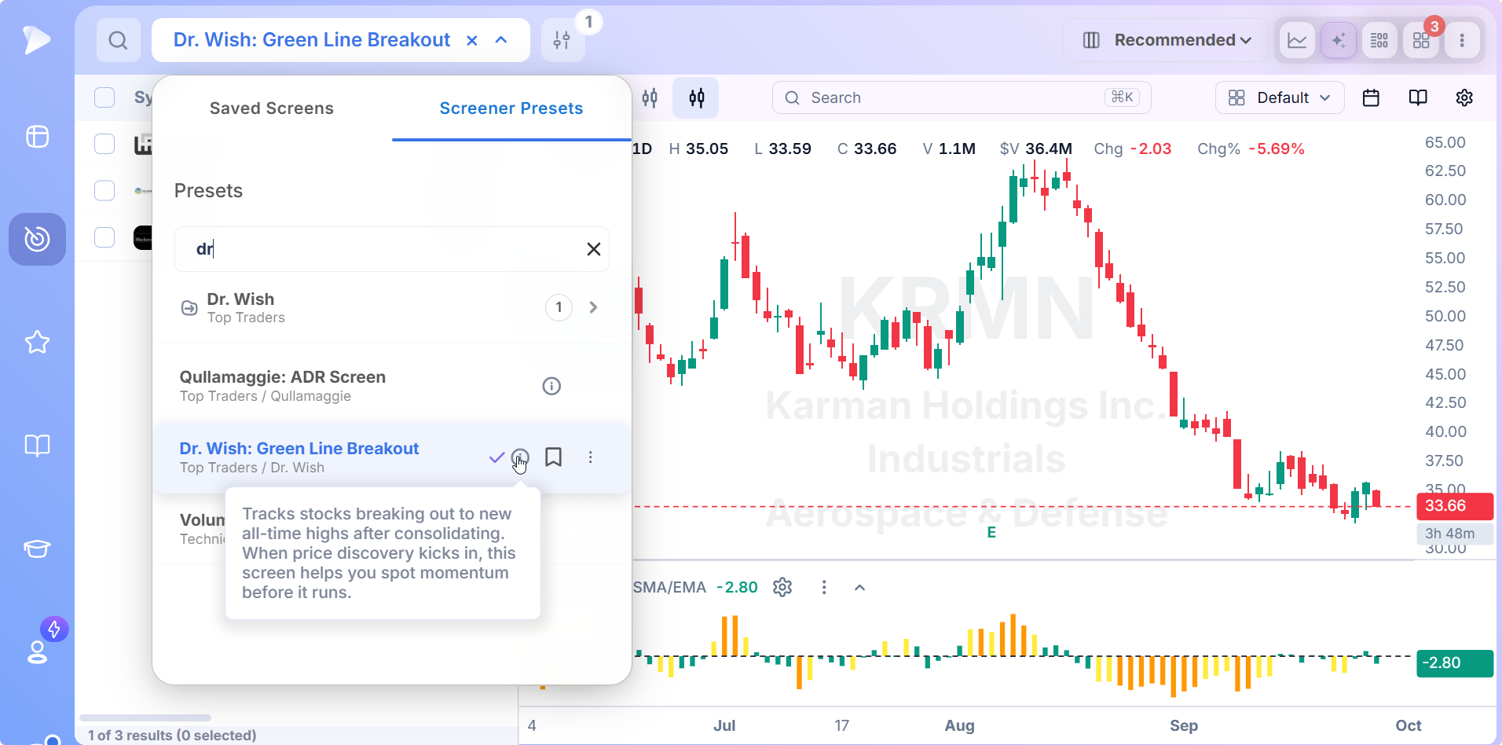Toggle the highlighted candlestick chart type
Viewport: 1502px width, 745px height.
coord(696,97)
